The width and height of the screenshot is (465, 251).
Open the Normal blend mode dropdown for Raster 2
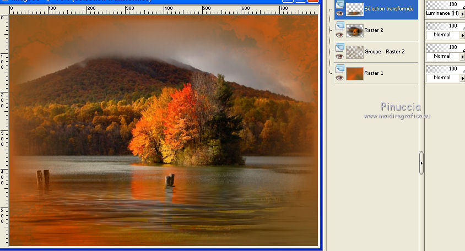[x=463, y=35]
